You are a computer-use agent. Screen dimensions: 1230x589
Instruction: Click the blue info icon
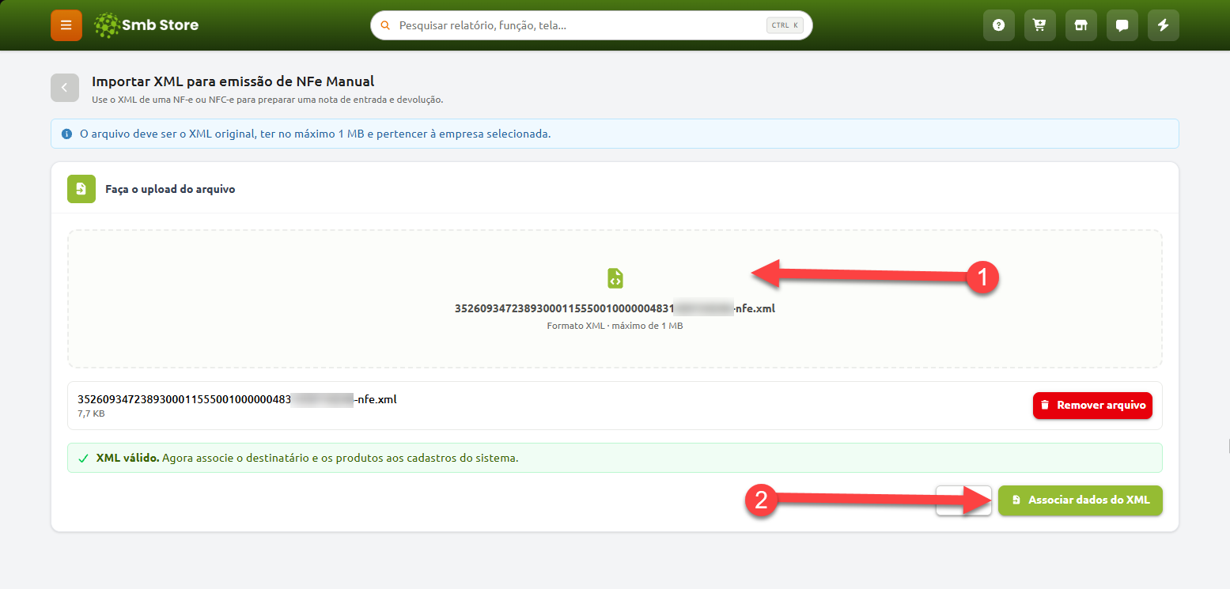point(66,134)
